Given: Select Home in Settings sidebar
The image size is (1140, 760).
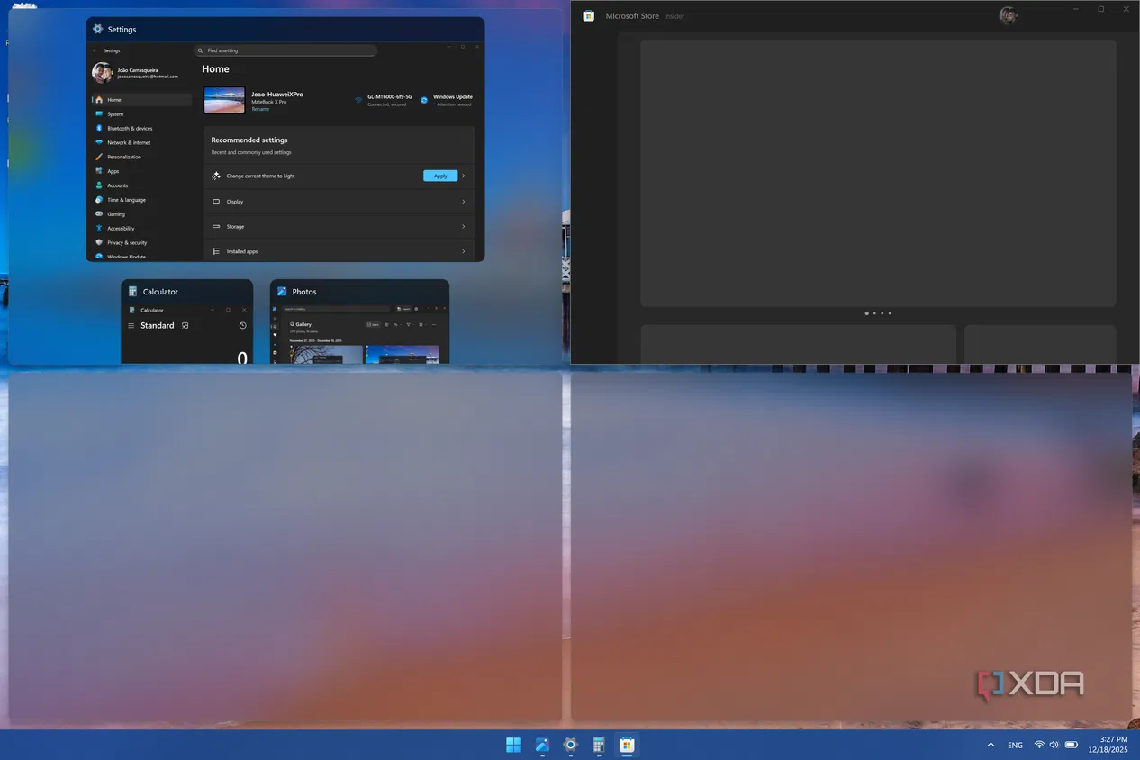Looking at the screenshot, I should click(141, 100).
